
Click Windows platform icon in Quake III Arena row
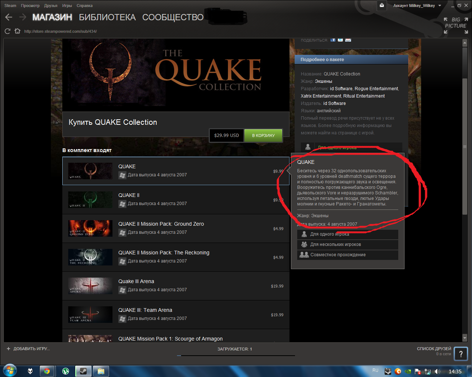tap(122, 290)
